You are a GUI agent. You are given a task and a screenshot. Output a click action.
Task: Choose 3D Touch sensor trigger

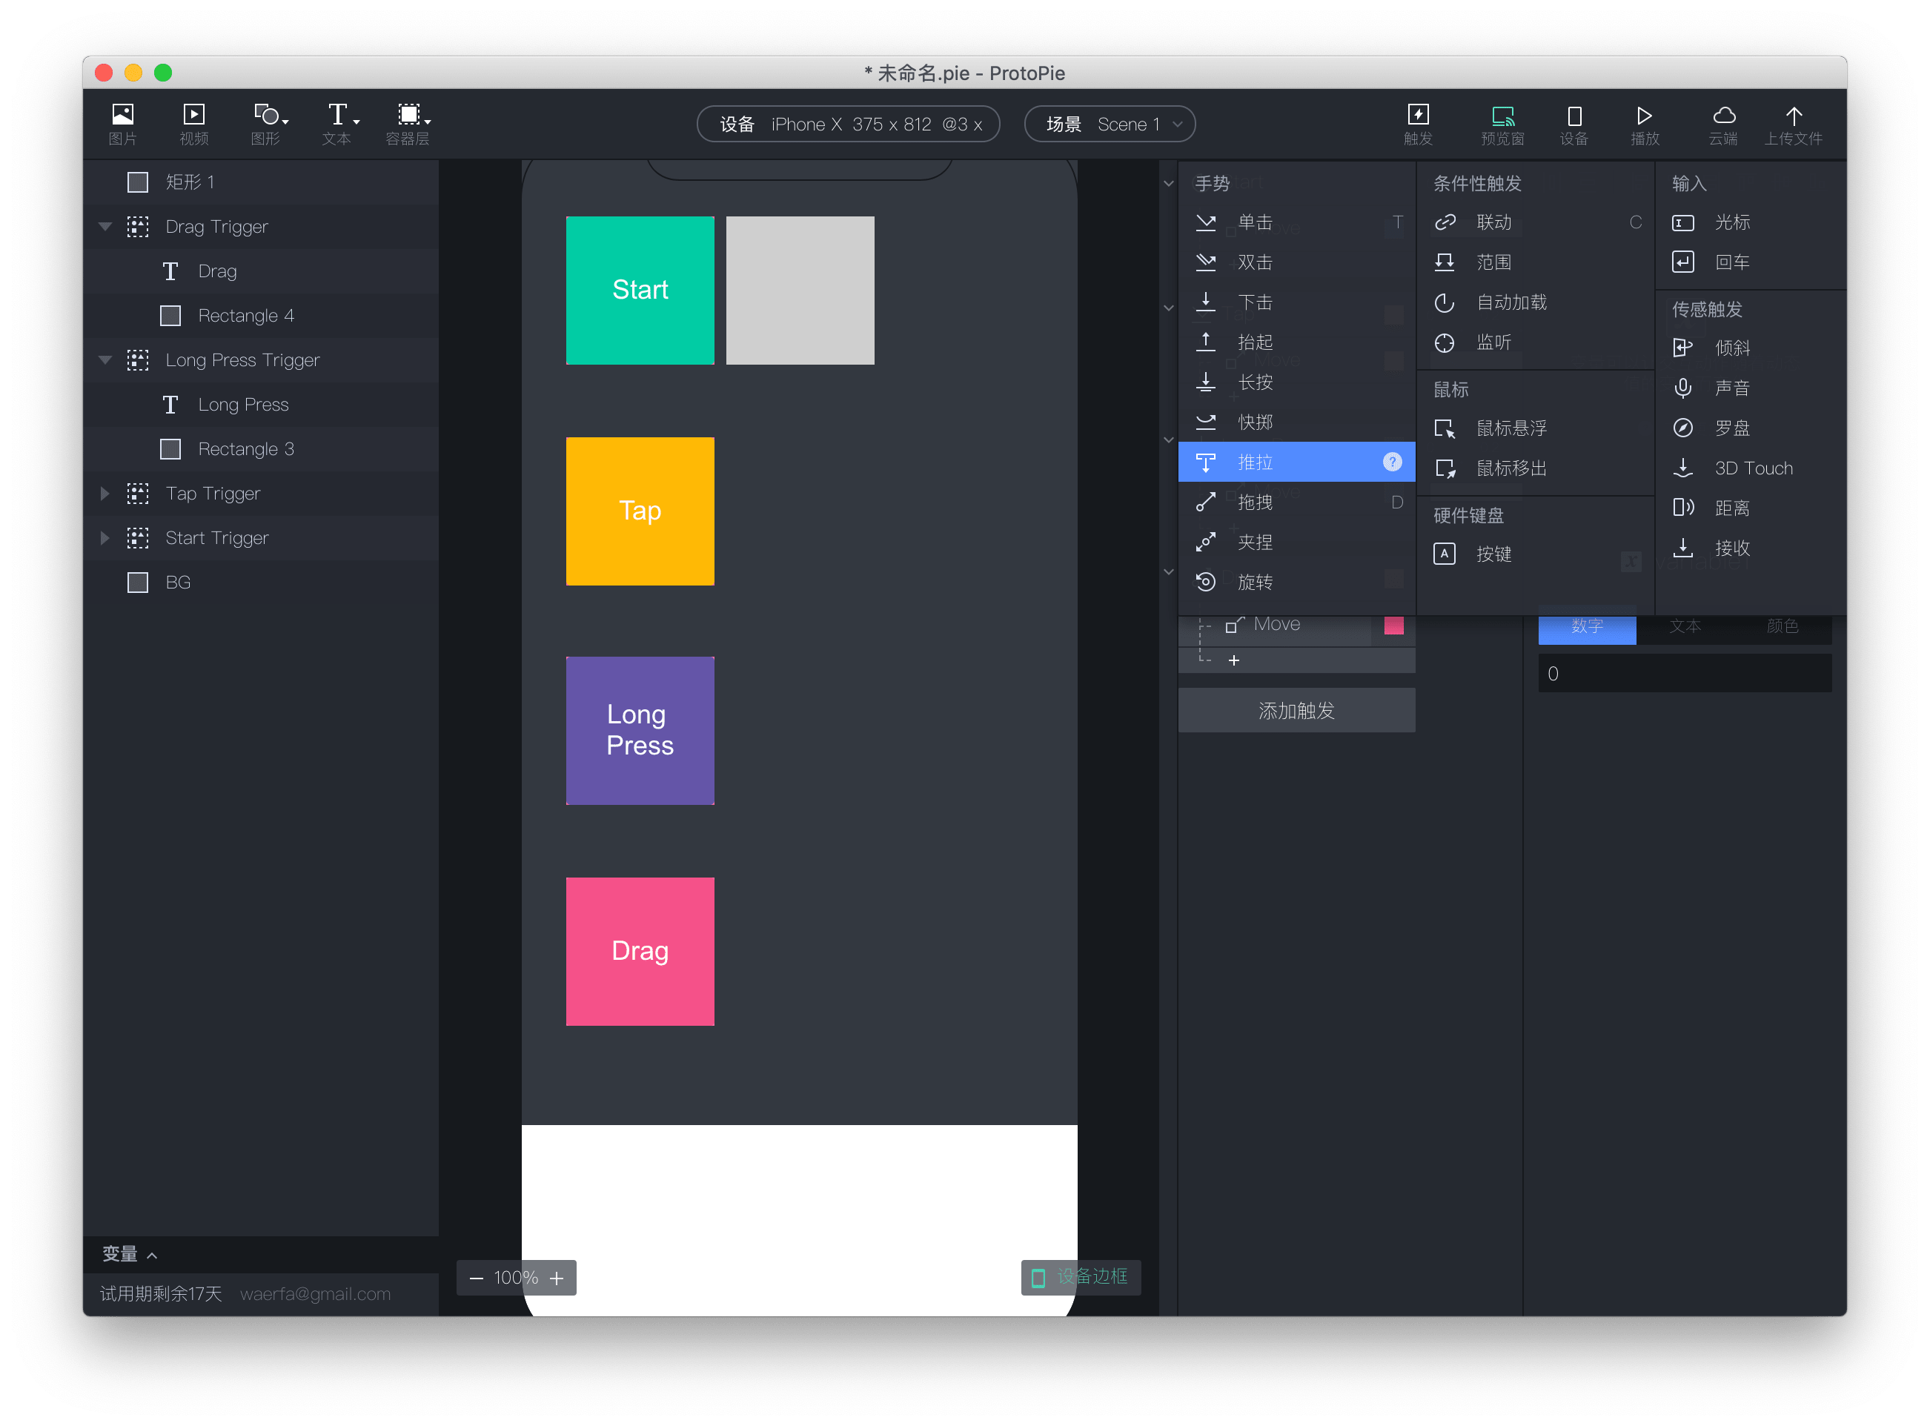click(1751, 468)
